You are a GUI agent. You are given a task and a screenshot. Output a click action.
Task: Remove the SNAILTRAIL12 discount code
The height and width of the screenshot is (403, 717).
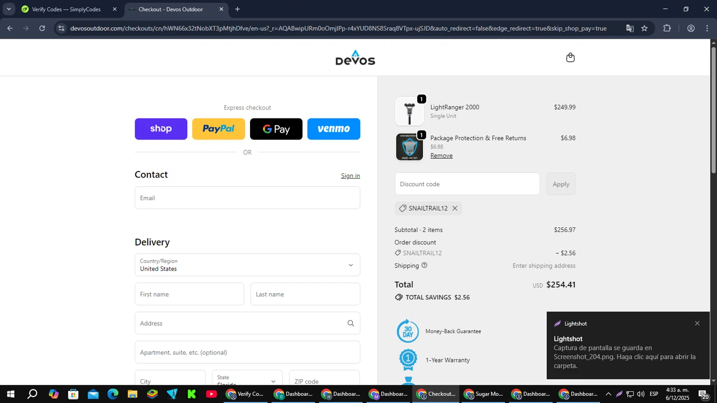pos(455,208)
